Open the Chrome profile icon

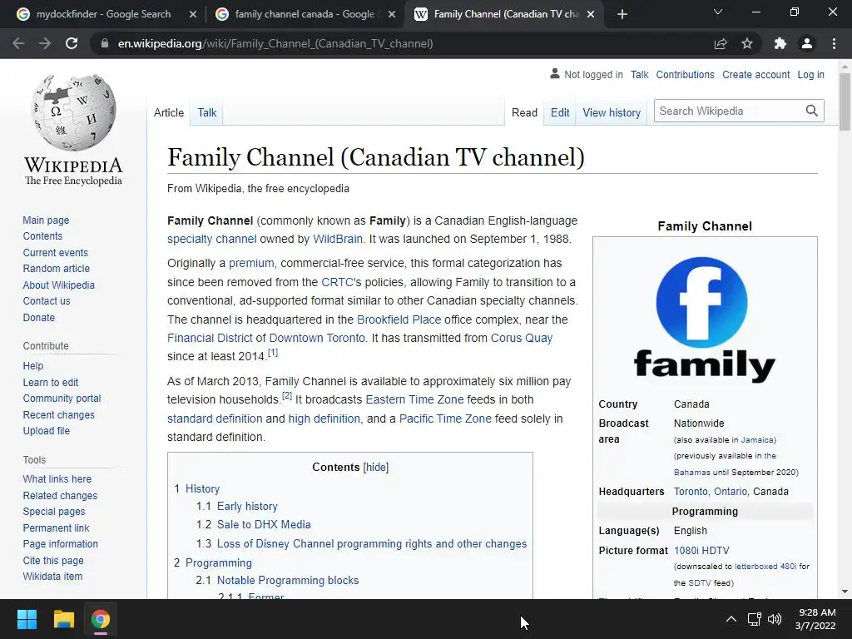click(x=807, y=43)
